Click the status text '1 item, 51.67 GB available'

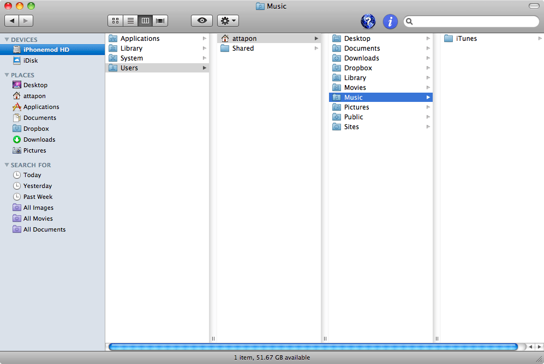pos(272,357)
